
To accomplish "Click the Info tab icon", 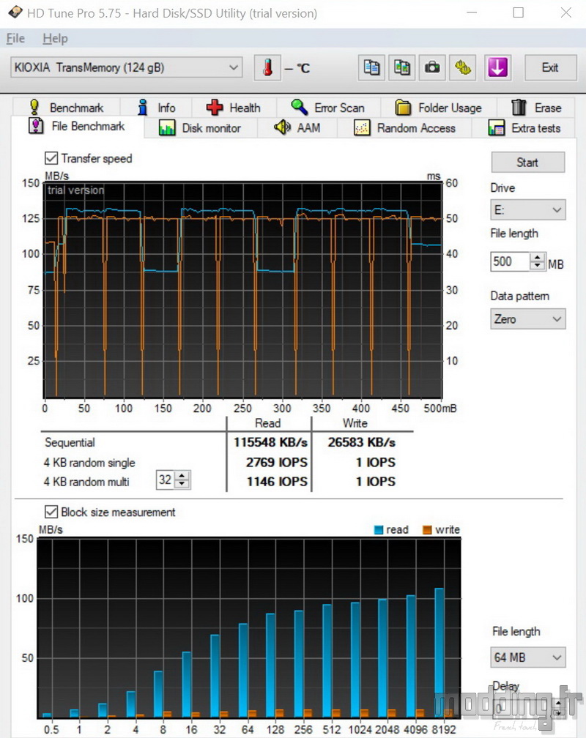I will coord(143,108).
